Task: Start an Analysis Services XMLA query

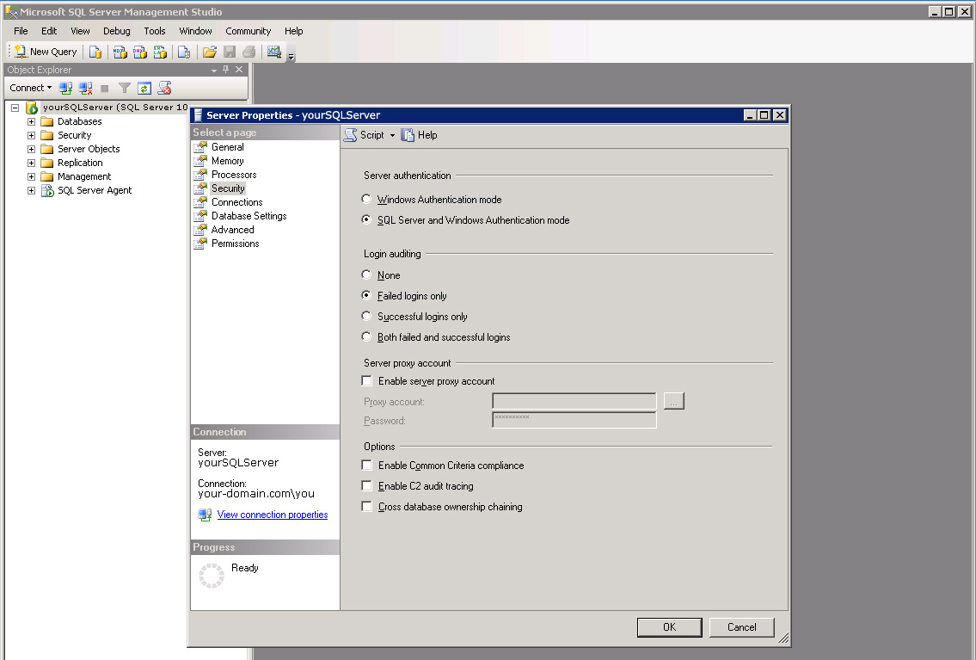Action: tap(161, 52)
